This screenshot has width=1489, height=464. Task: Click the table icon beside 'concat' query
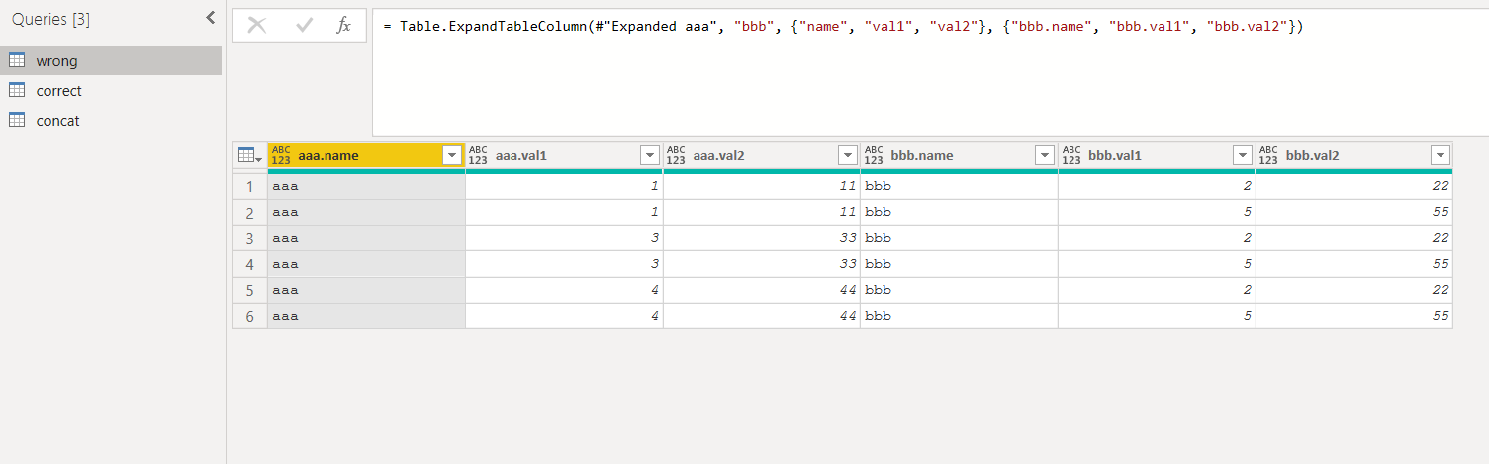[x=17, y=120]
